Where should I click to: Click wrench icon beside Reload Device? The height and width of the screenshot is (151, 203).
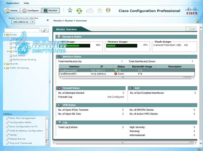[7, 139]
